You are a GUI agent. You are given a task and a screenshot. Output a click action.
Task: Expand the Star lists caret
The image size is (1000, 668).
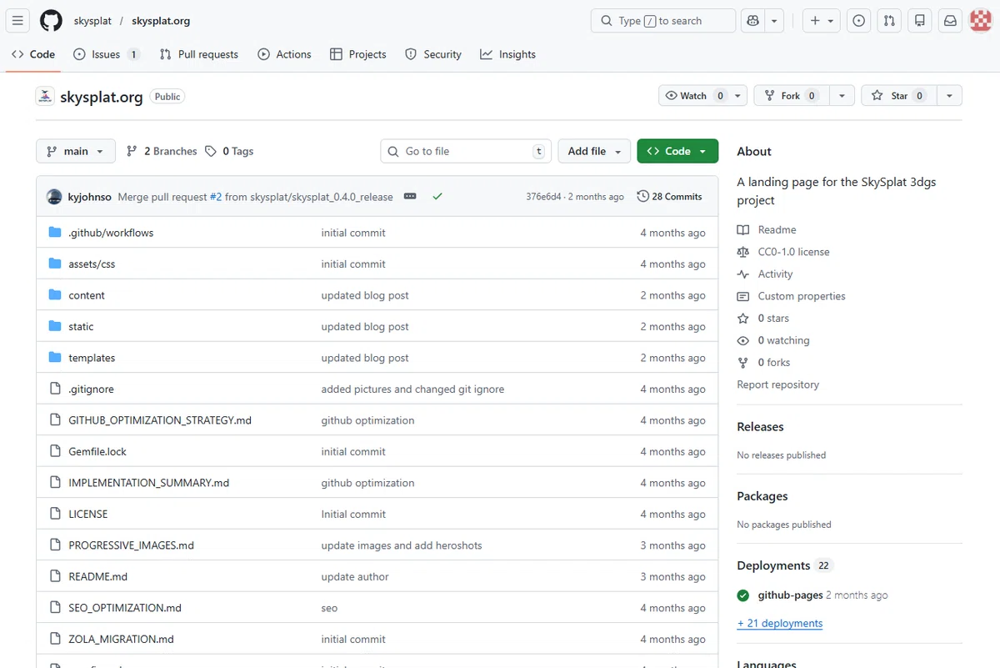[x=949, y=96]
